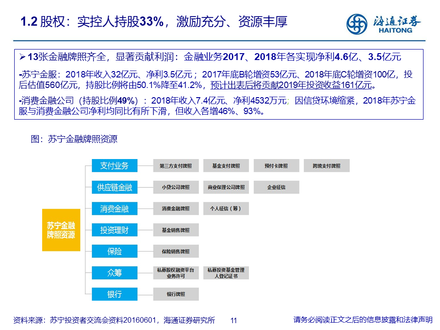Click the figure caption 图：苏宁金融牌照资源

tap(74, 139)
